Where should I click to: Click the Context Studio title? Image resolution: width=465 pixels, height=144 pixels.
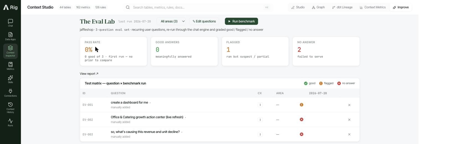point(40,7)
